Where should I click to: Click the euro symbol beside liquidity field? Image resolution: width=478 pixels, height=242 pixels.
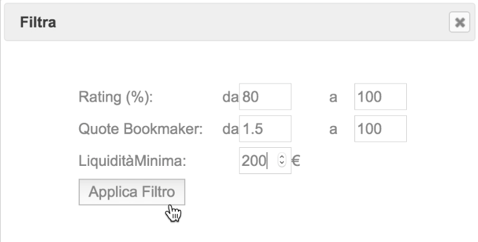tap(295, 161)
